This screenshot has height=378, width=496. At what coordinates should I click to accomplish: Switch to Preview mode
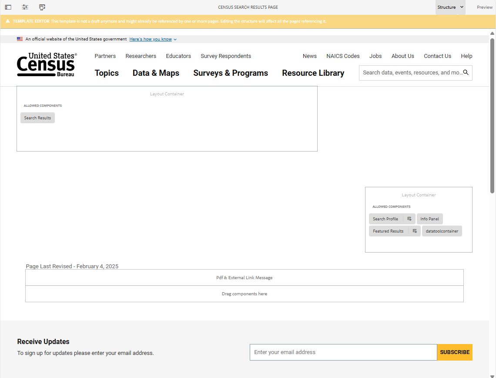click(484, 7)
